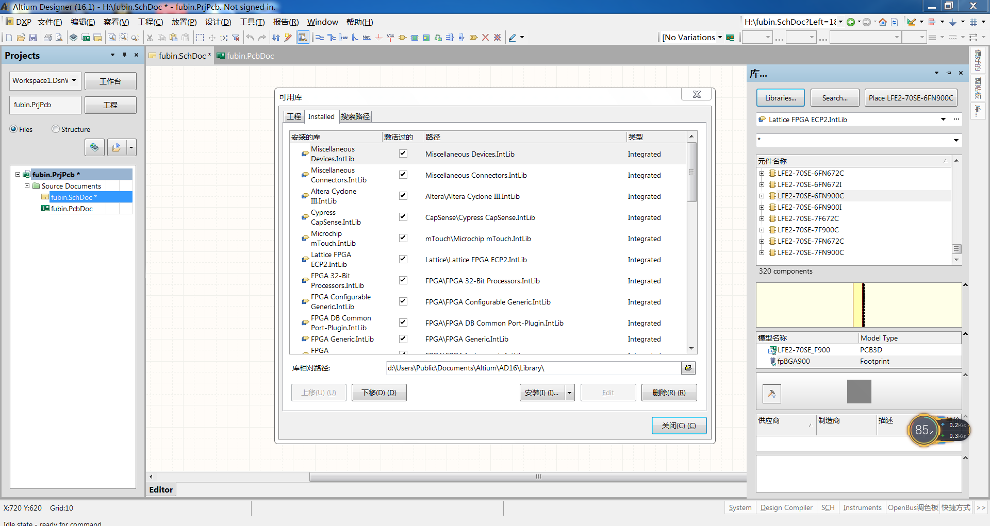Viewport: 990px width, 526px height.
Task: Click the model preview tool icon in library panel
Action: tap(772, 394)
